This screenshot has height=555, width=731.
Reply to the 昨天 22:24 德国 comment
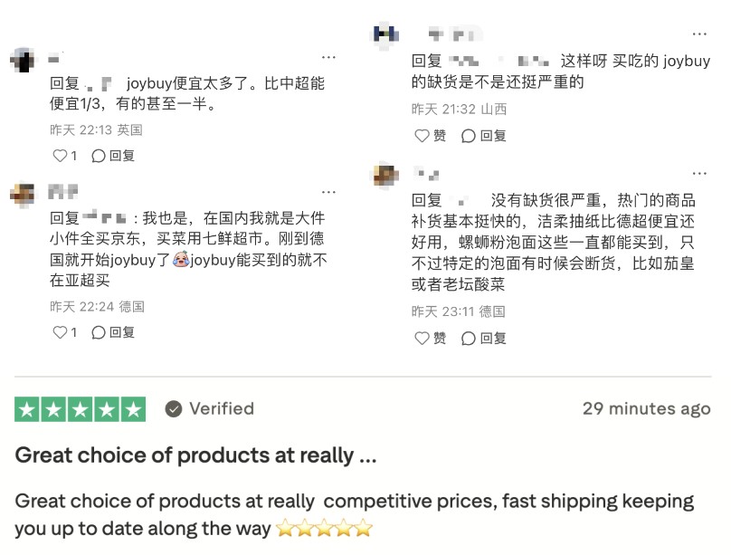click(x=114, y=332)
